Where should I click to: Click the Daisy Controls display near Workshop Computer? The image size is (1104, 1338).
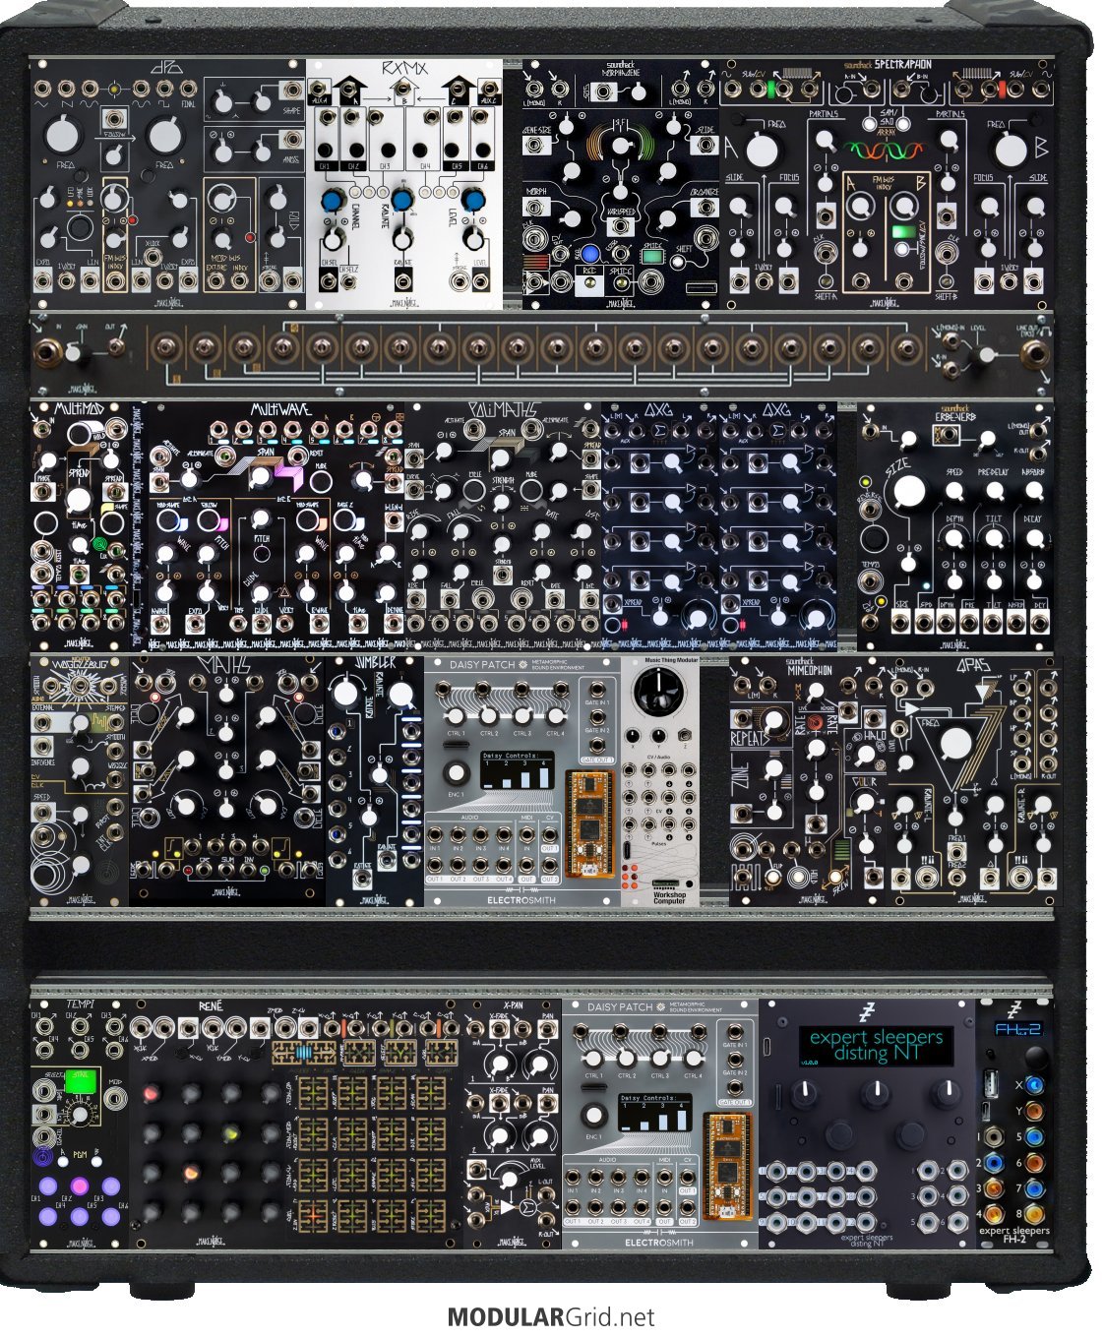pos(517,770)
